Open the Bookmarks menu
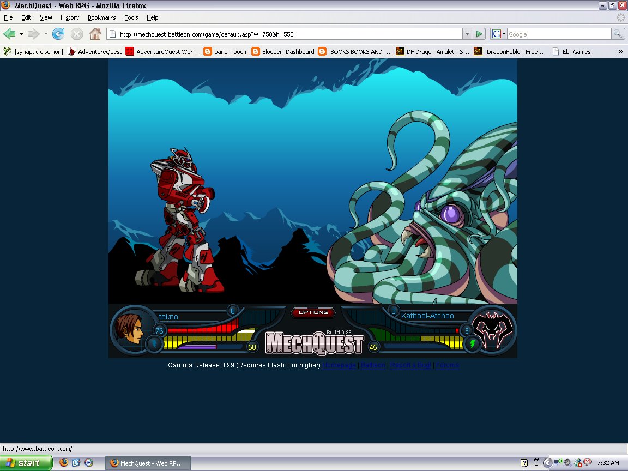628x471 pixels. click(x=102, y=17)
